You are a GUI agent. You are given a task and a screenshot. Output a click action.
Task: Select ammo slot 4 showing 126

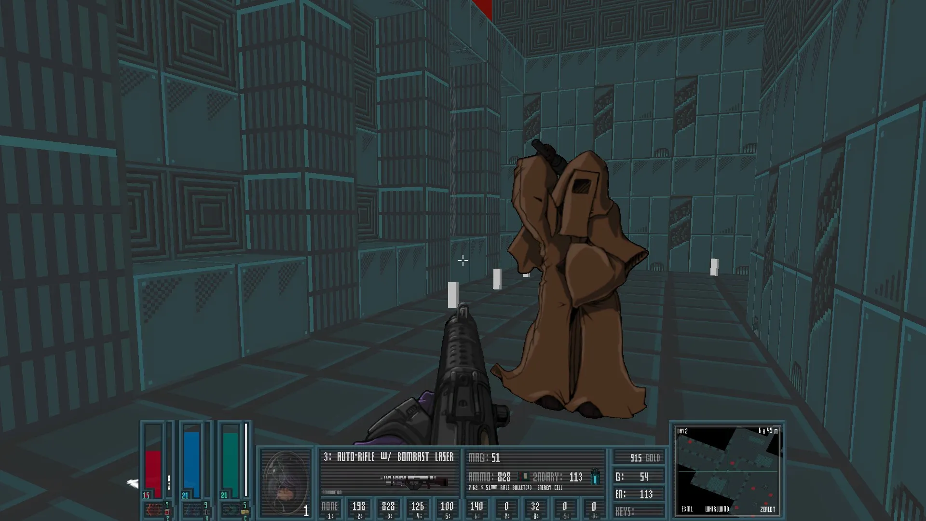click(418, 509)
